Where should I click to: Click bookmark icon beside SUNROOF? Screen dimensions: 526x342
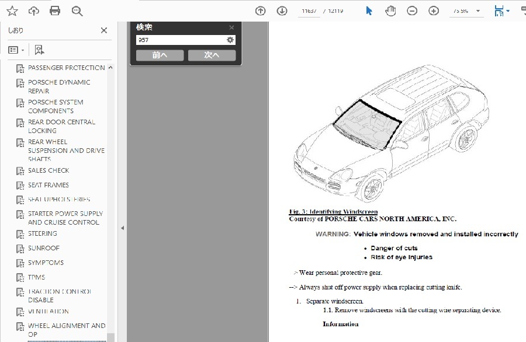[20, 249]
